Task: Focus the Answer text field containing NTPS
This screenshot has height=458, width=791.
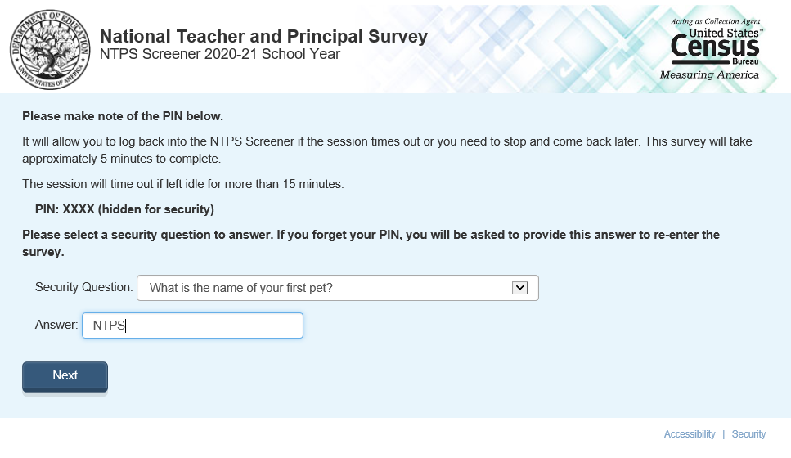Action: 192,326
